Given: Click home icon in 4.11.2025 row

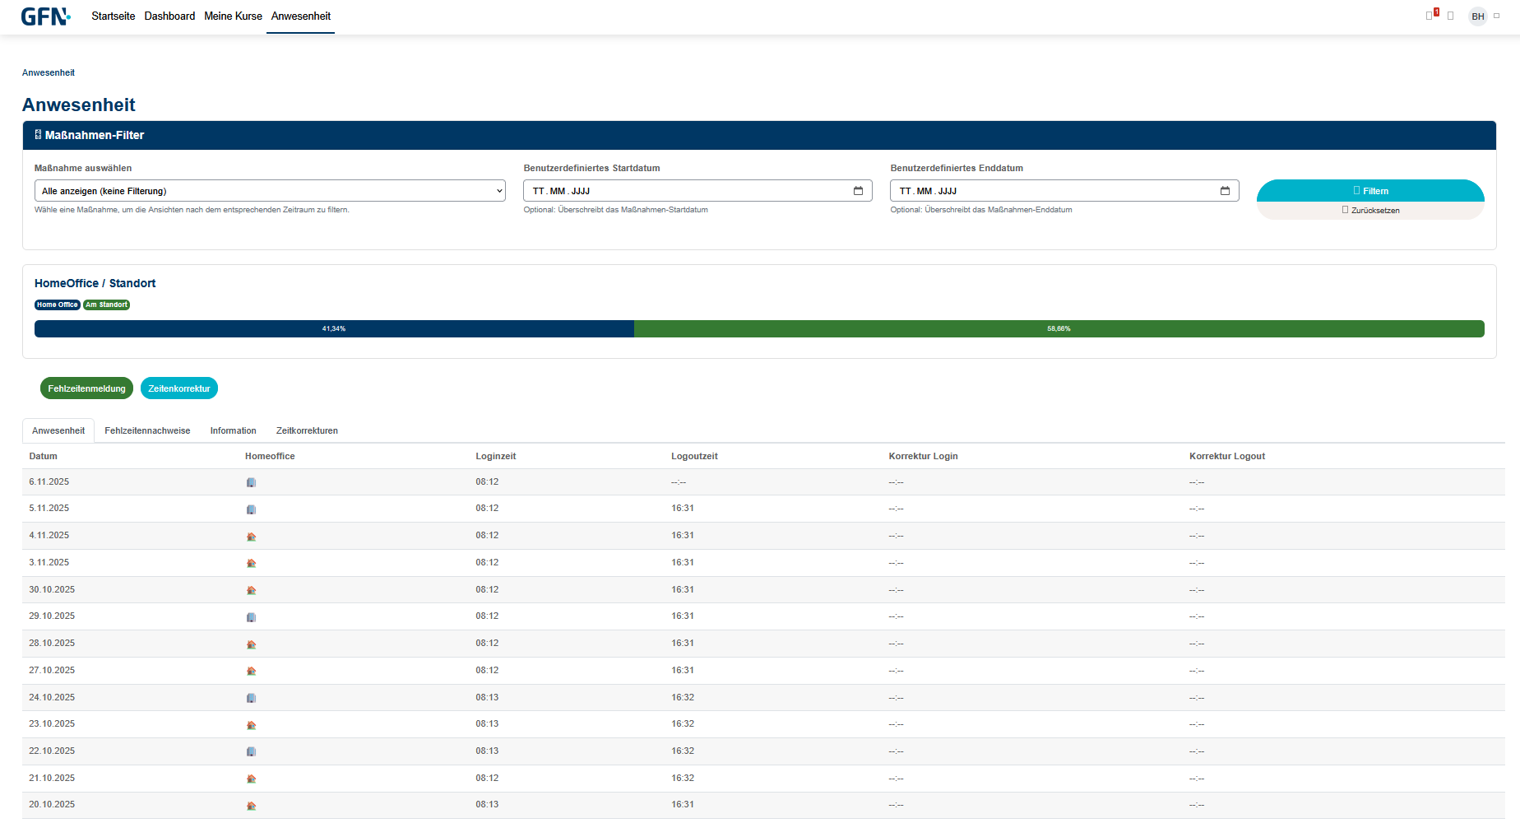Looking at the screenshot, I should point(251,537).
